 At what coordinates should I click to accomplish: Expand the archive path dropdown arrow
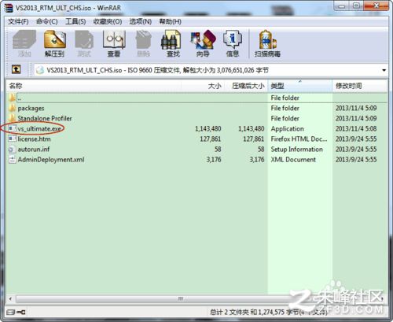[384, 70]
